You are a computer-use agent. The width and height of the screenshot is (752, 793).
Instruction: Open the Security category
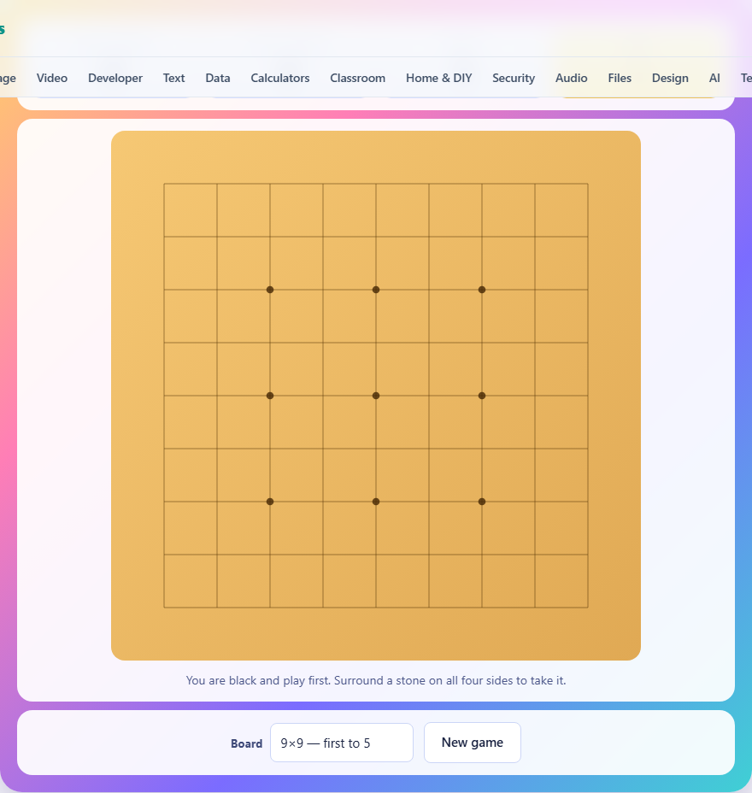(514, 78)
